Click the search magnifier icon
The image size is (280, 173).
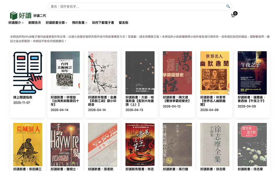coord(228,6)
